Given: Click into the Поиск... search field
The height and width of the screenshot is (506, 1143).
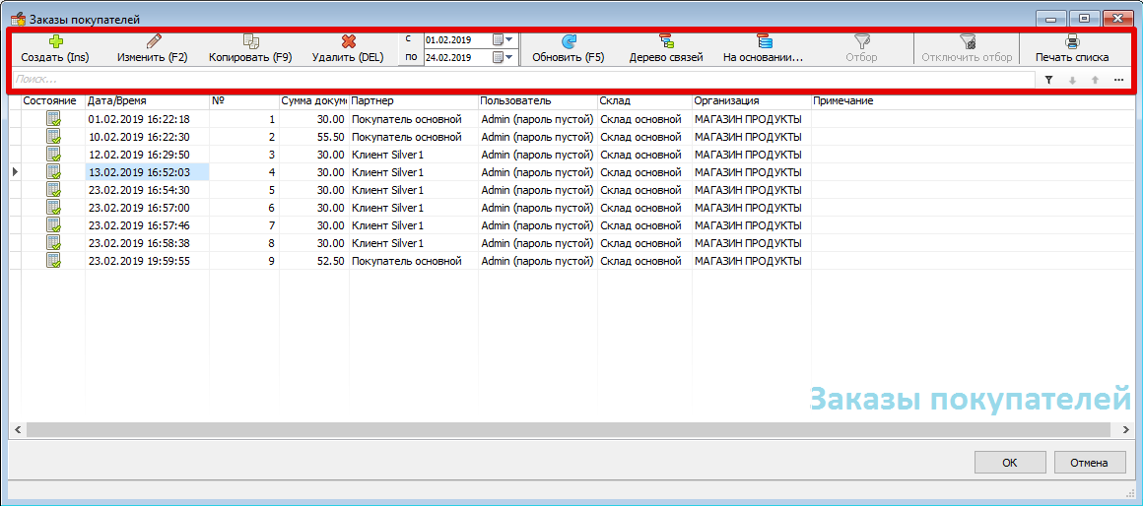Looking at the screenshot, I should pyautogui.click(x=523, y=80).
